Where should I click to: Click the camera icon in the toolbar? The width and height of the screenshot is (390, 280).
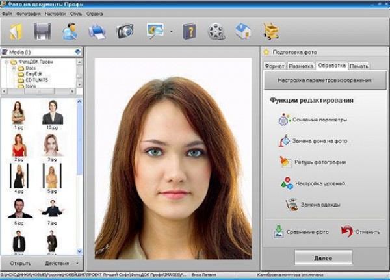pos(125,31)
